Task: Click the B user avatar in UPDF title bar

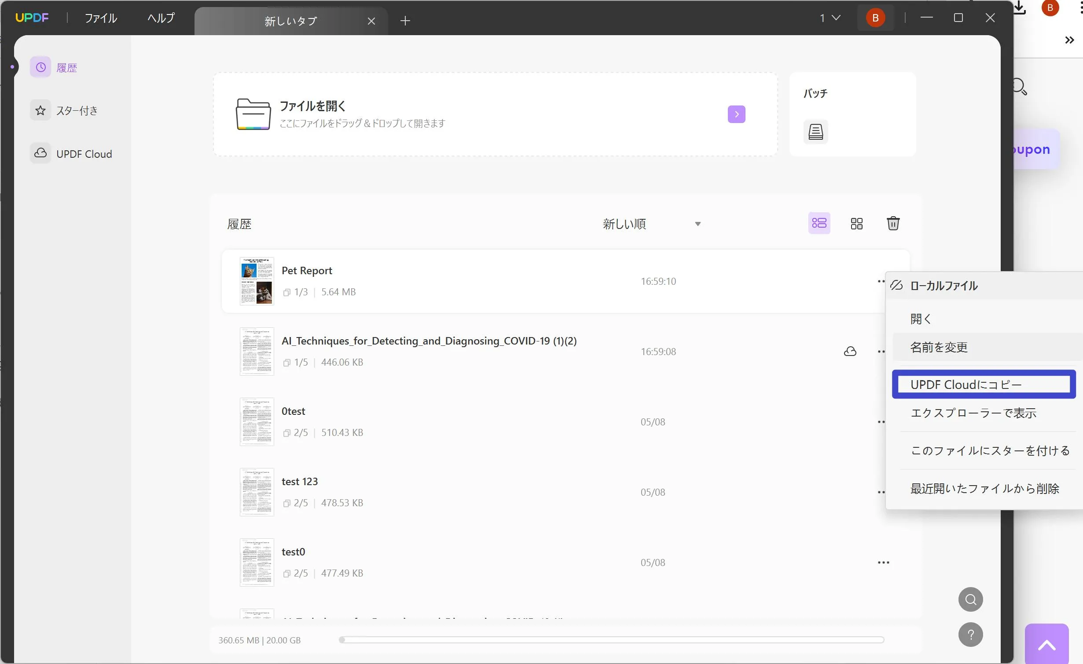Action: tap(875, 18)
